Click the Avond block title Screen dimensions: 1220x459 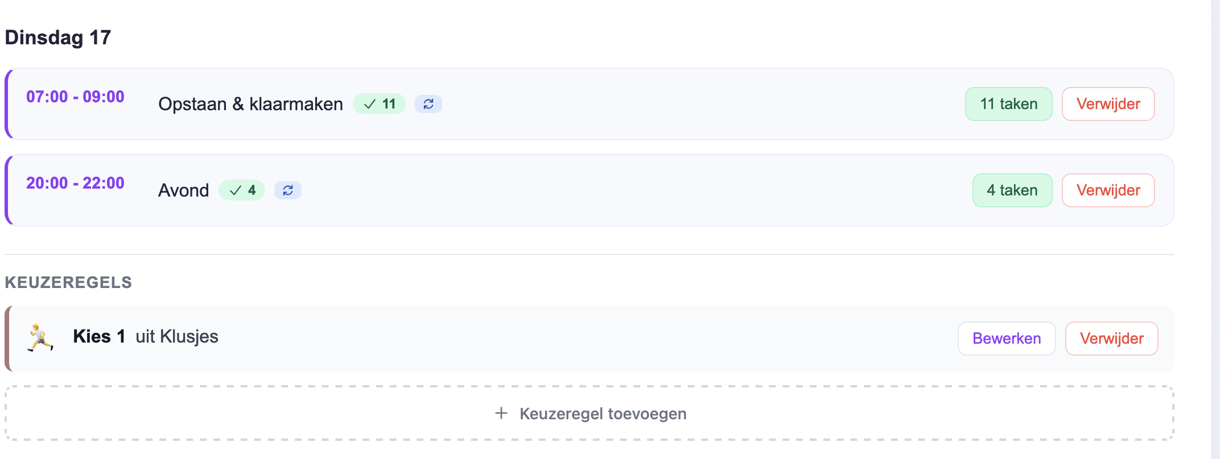click(183, 190)
